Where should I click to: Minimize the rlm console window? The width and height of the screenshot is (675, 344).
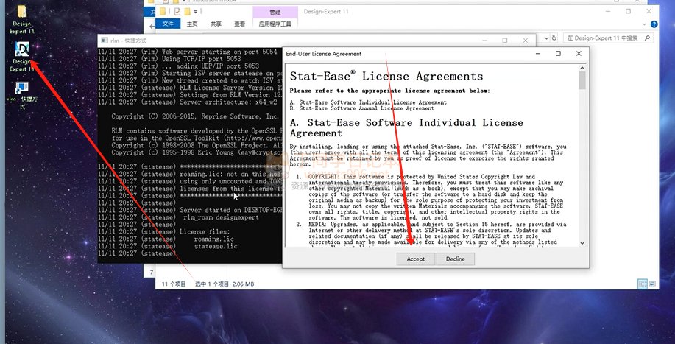point(484,41)
